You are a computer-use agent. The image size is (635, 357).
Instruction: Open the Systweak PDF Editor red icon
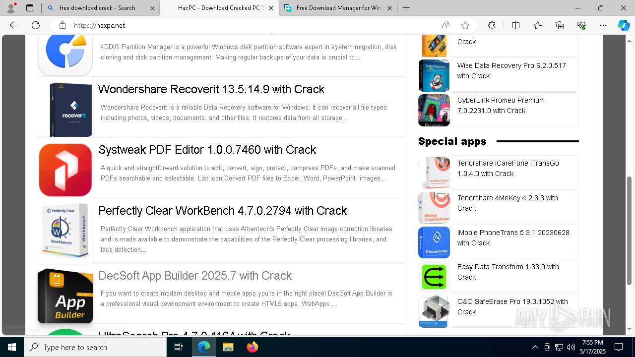click(65, 170)
